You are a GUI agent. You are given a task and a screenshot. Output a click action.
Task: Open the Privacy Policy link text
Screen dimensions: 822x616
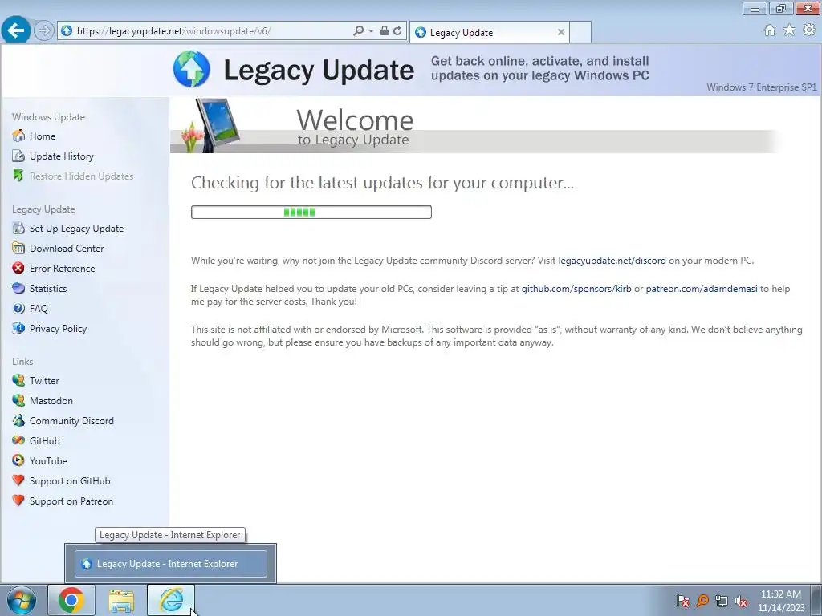click(58, 328)
